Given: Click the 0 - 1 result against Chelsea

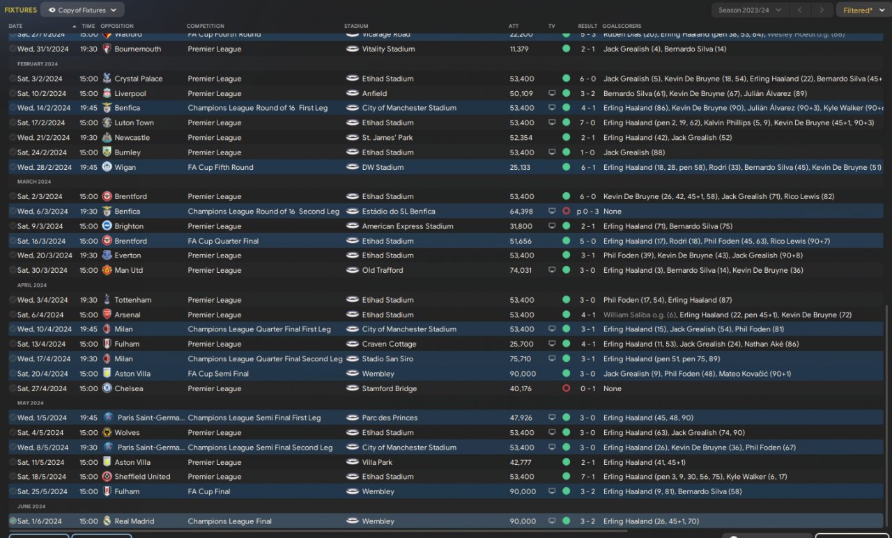Looking at the screenshot, I should coord(587,388).
